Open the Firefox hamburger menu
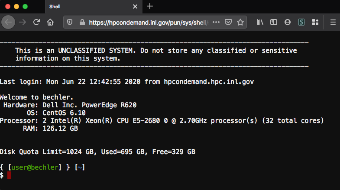Viewport: 340px width, 190px height. (332, 22)
